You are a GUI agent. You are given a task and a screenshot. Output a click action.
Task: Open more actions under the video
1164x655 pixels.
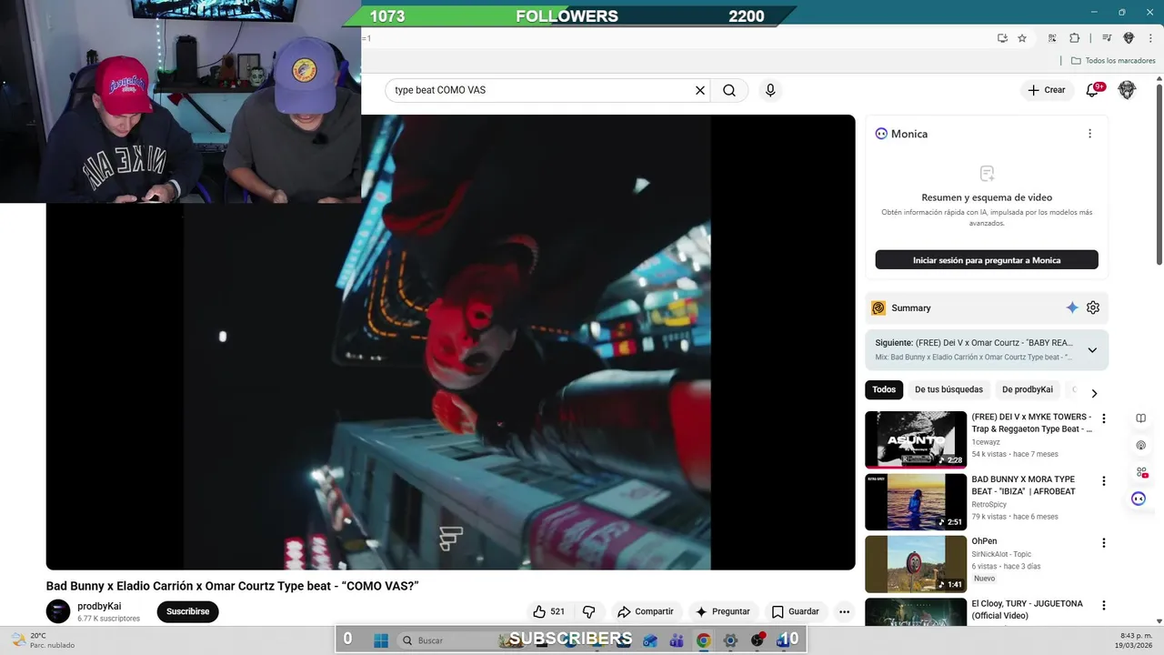[844, 611]
